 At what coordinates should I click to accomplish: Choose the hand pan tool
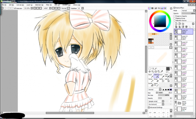(159, 71)
